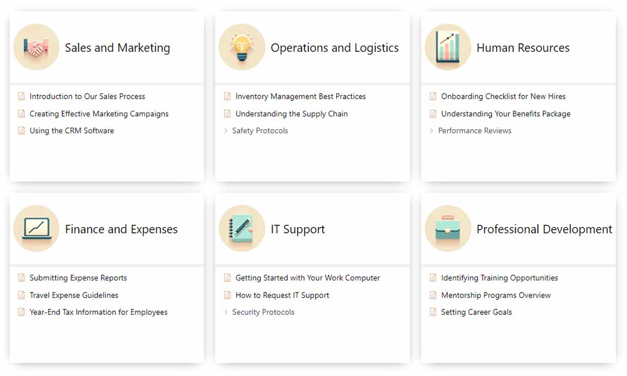627x376 pixels.
Task: Click the briefcase icon for Professional Development
Action: [x=448, y=229]
